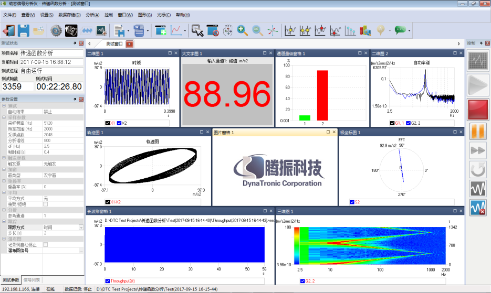This screenshot has height=293, width=491.
Task: Click the remove window icon
Action: click(x=213, y=30)
